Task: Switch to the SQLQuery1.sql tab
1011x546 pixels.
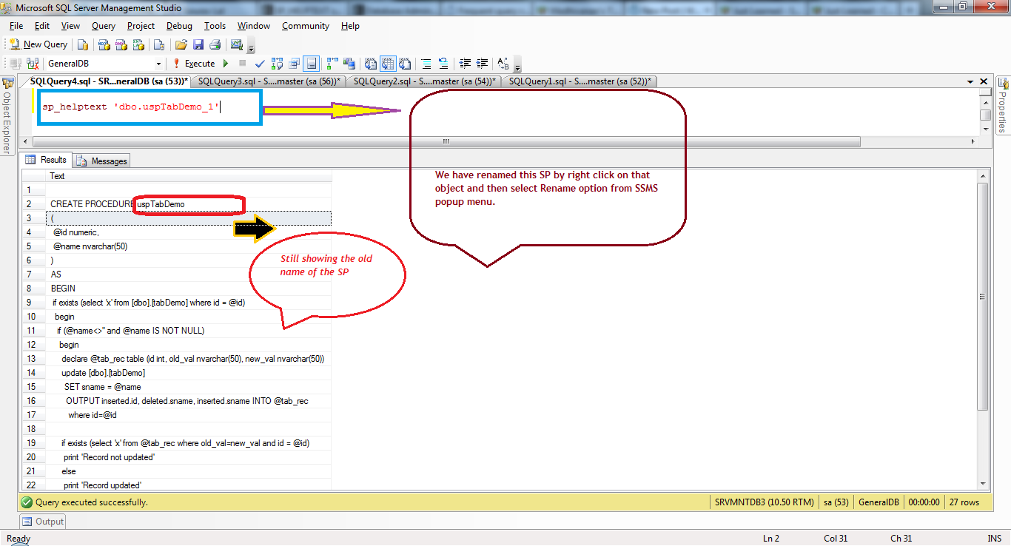Action: tap(580, 81)
